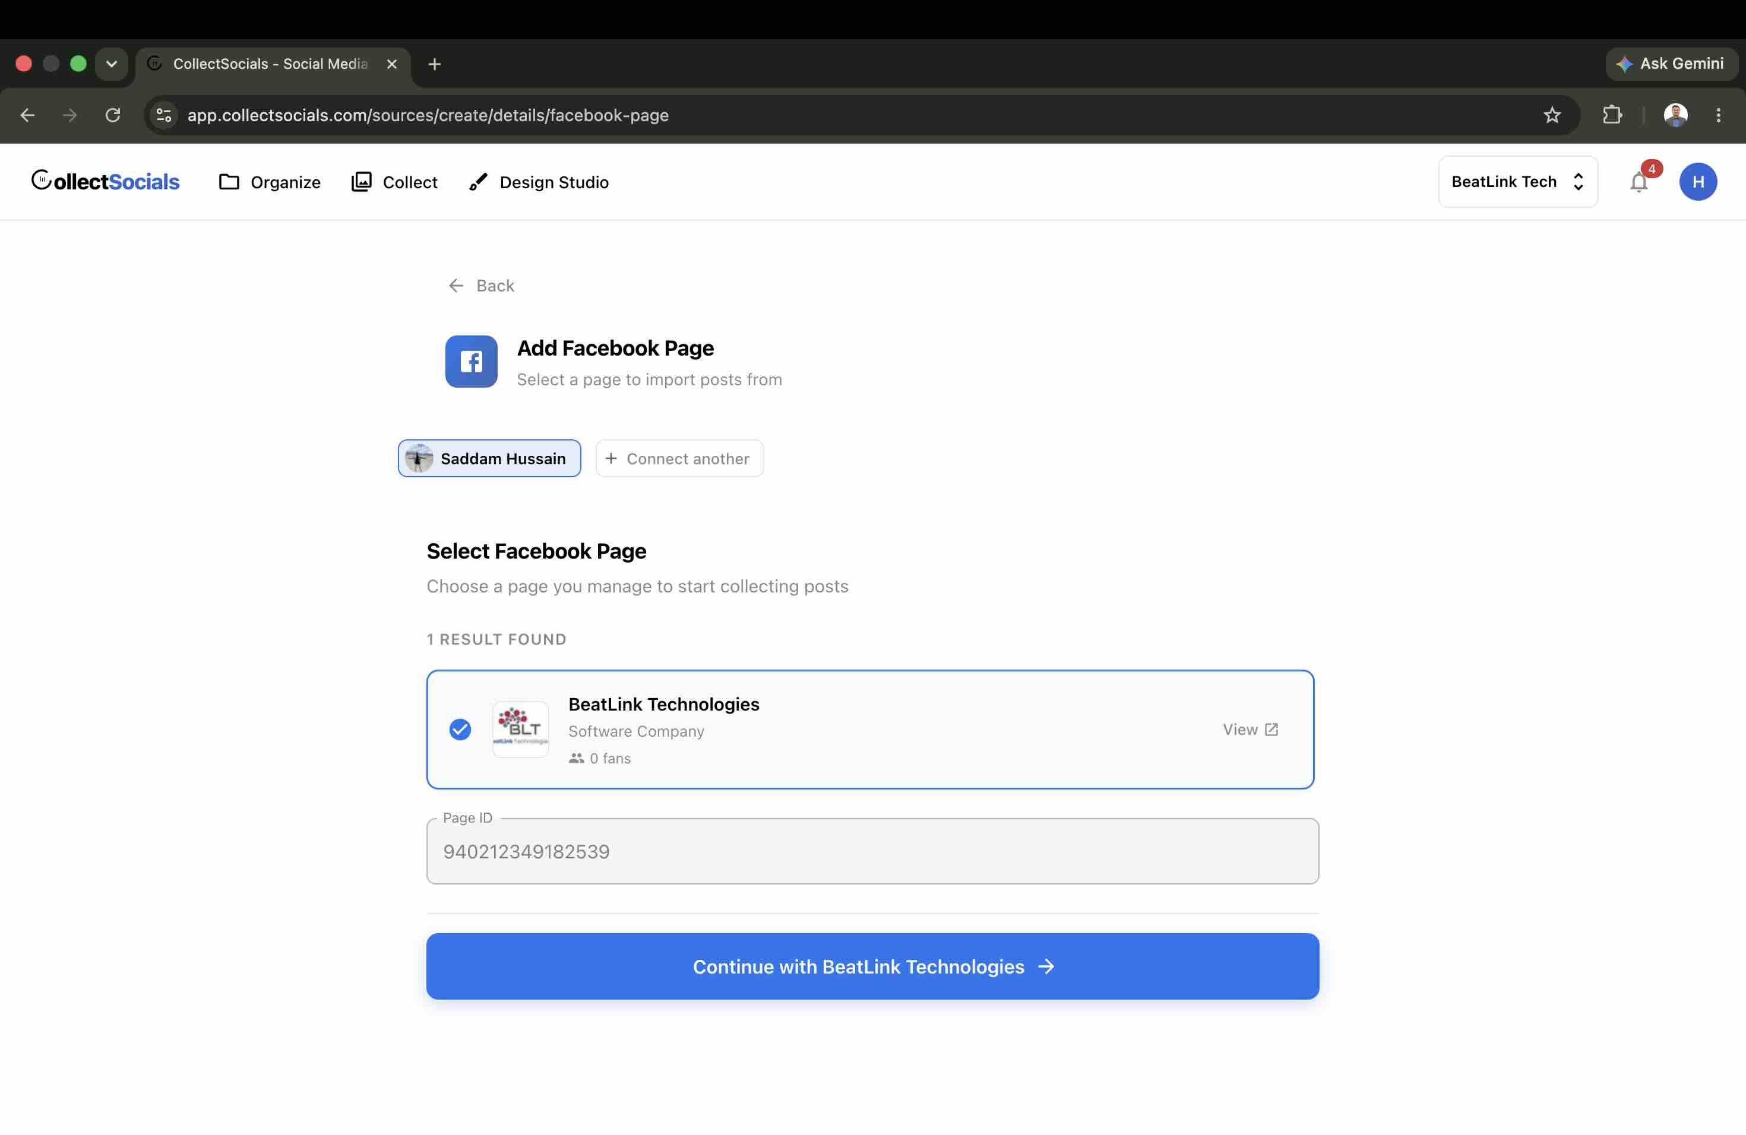Click the Software Company label
Screen dimensions: 1746x1135
636,731
